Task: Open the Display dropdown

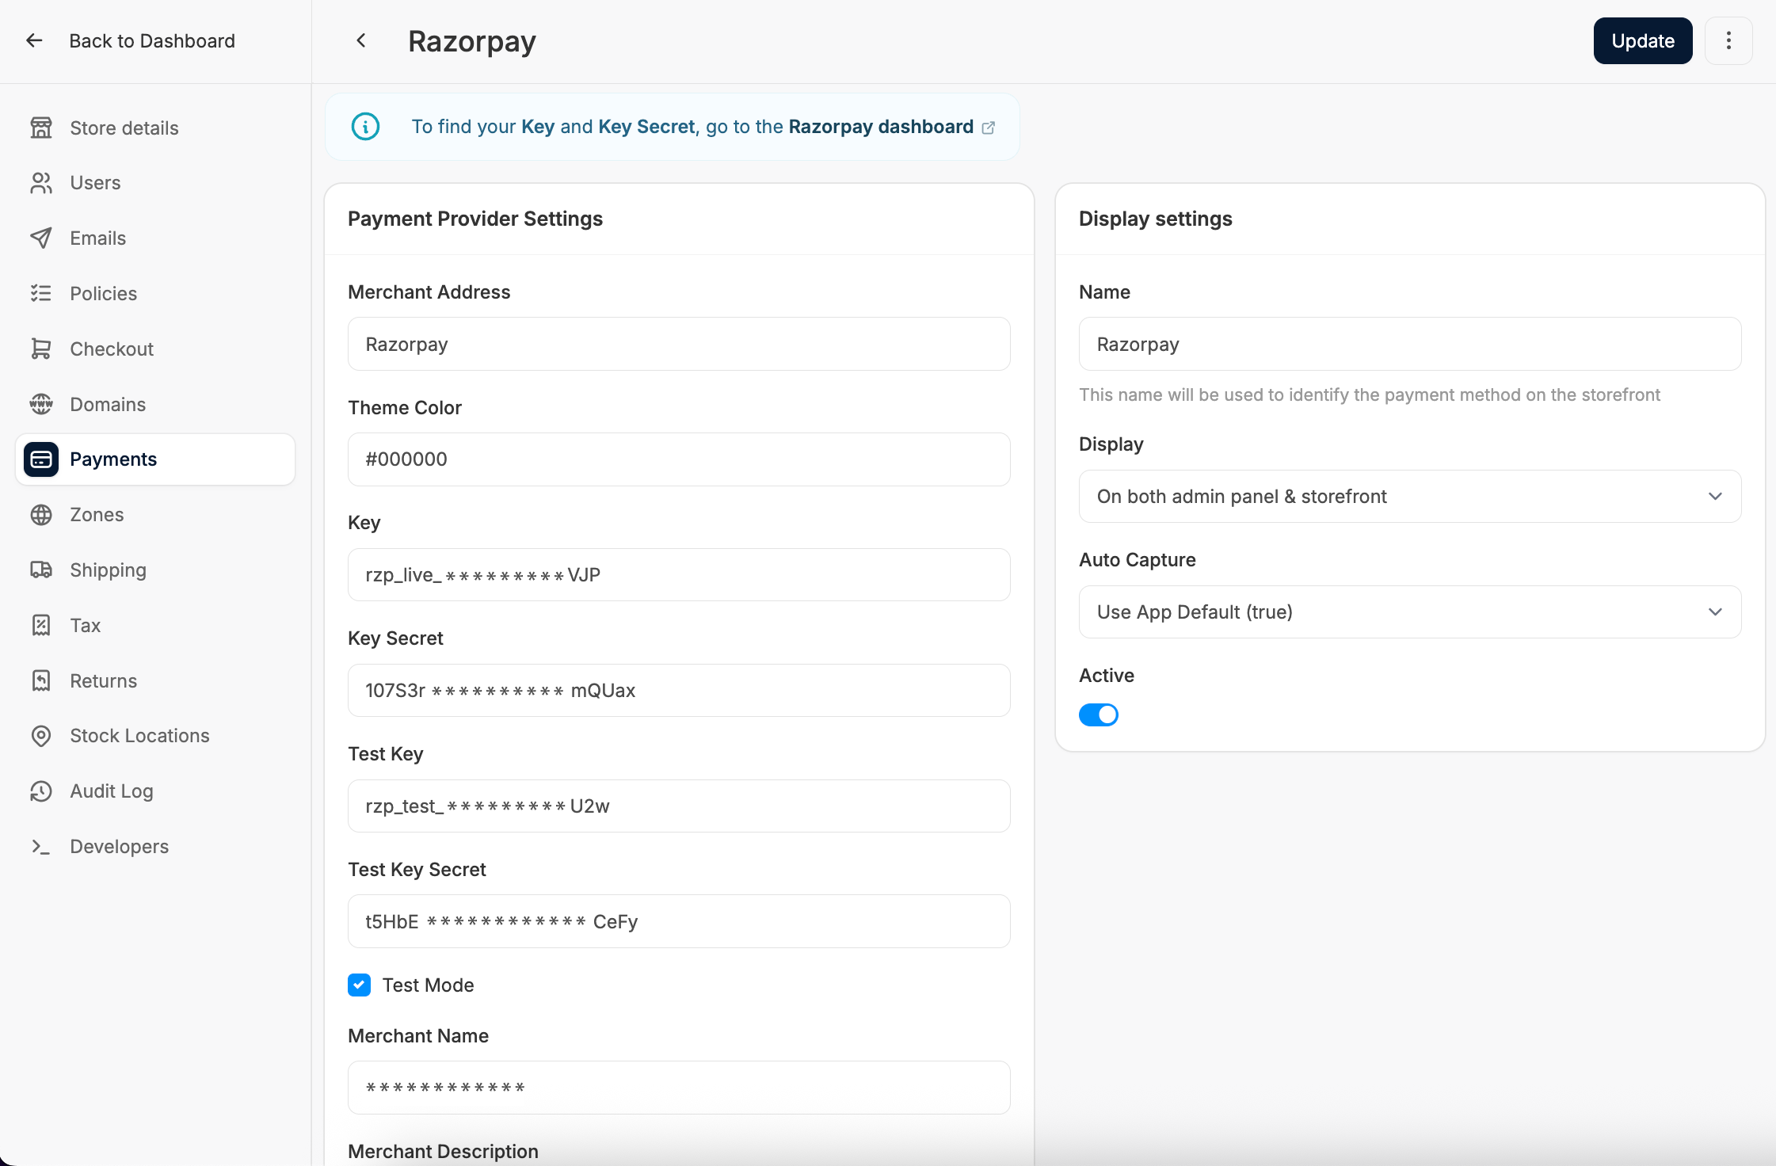Action: point(1410,497)
